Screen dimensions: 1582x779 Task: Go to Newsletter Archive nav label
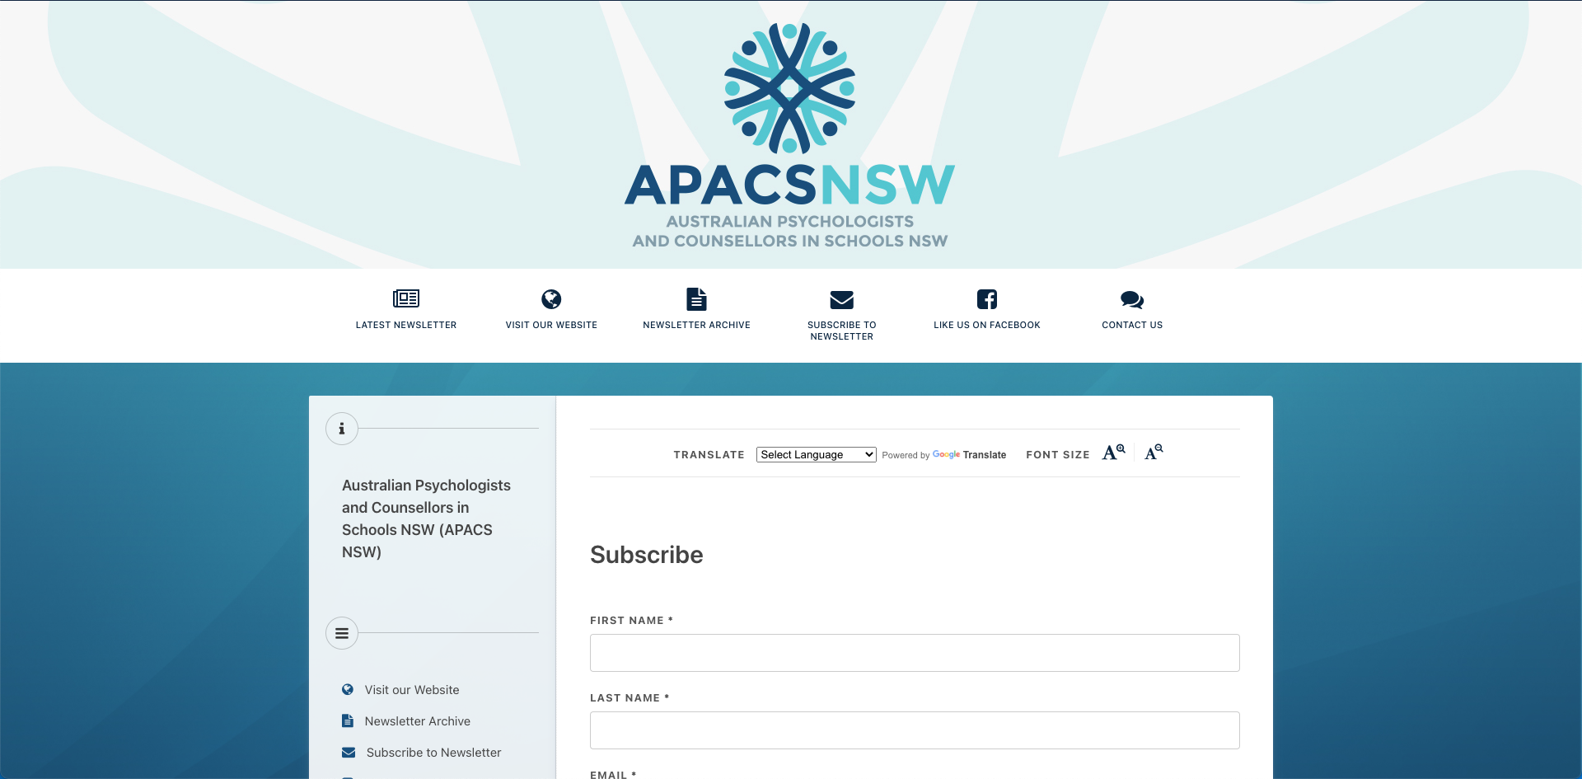[697, 325]
